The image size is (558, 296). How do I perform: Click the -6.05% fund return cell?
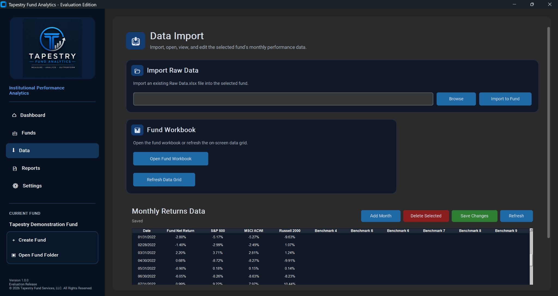tap(180, 276)
